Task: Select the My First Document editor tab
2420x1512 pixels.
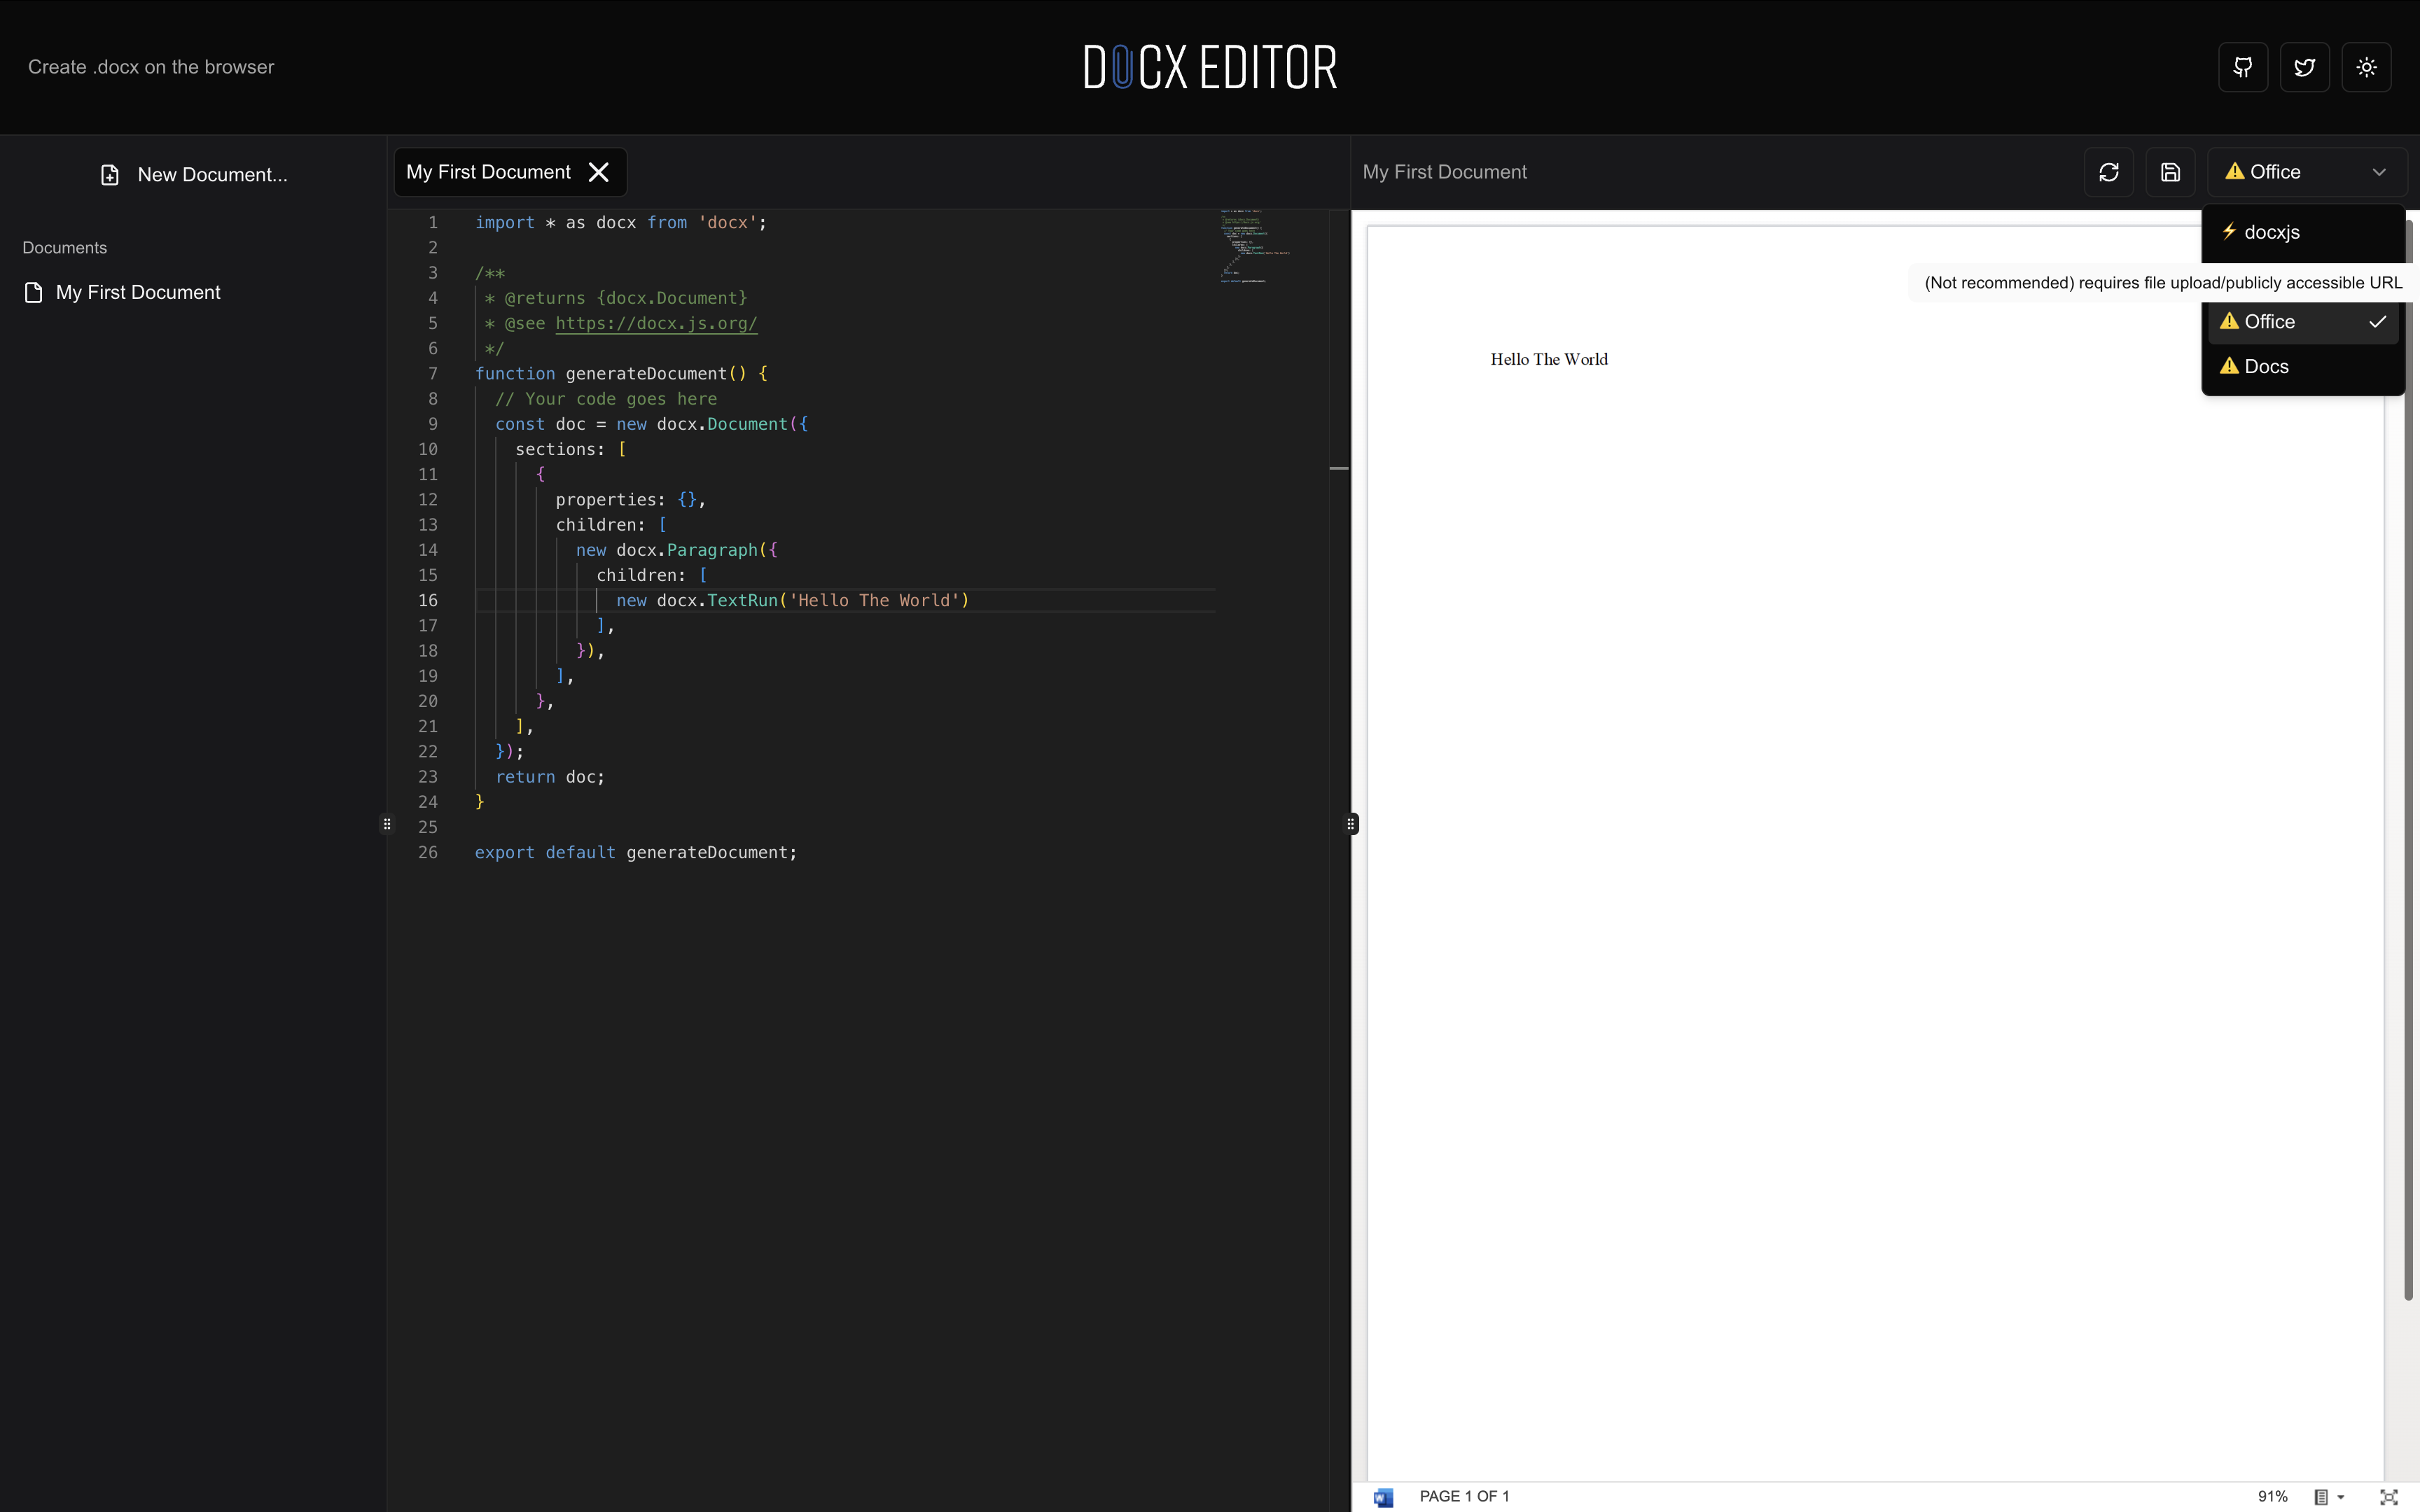Action: 489,172
